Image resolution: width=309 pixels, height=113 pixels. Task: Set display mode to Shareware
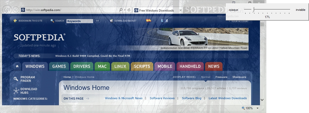239,77
